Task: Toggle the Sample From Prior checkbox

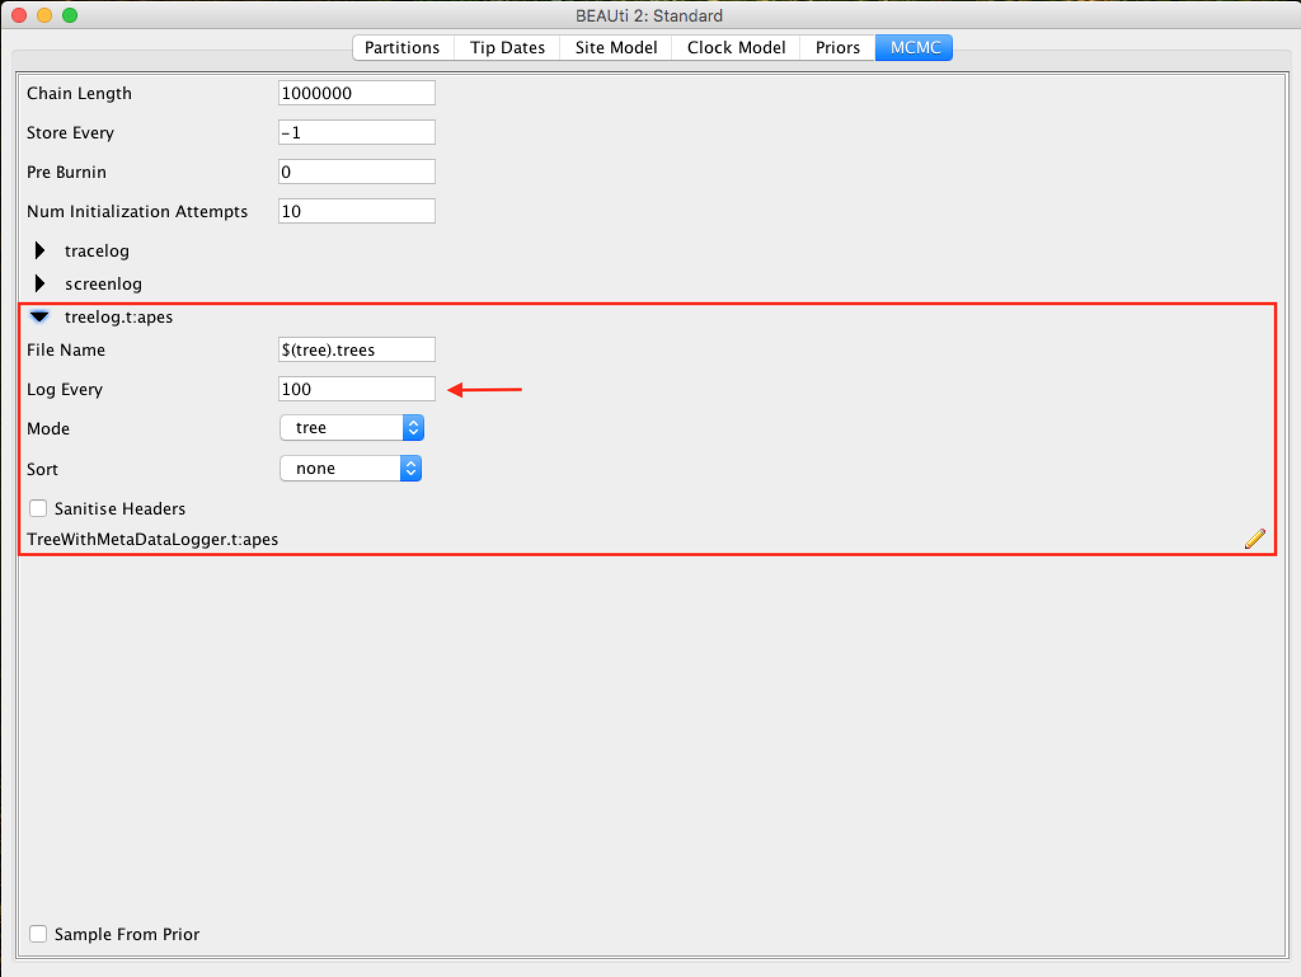Action: pos(38,934)
